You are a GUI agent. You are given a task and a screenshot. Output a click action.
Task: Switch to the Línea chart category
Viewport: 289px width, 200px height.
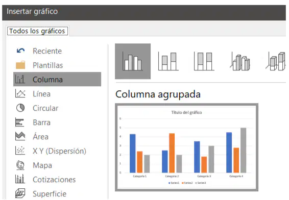[x=57, y=94]
